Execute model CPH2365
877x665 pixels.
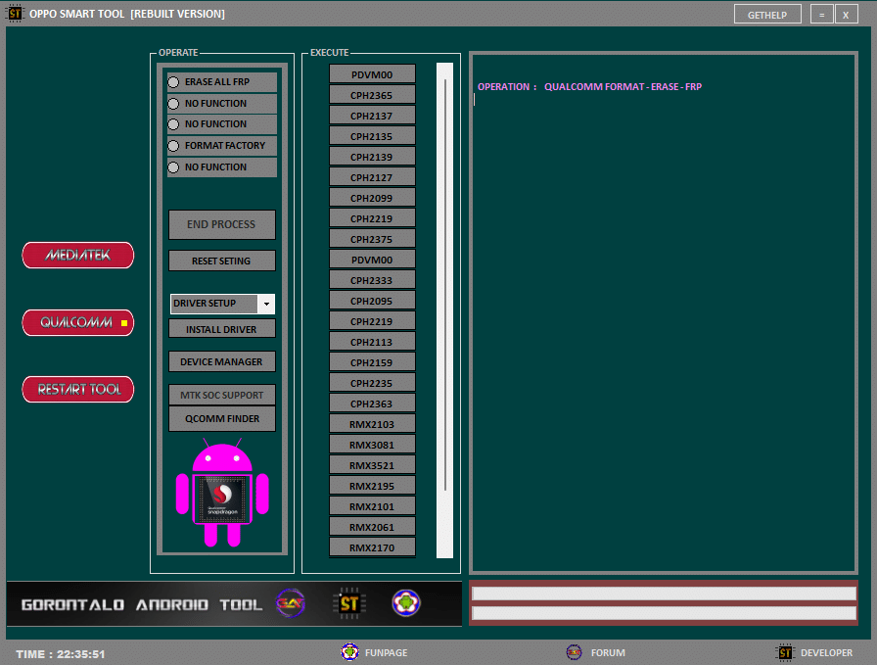pyautogui.click(x=372, y=95)
